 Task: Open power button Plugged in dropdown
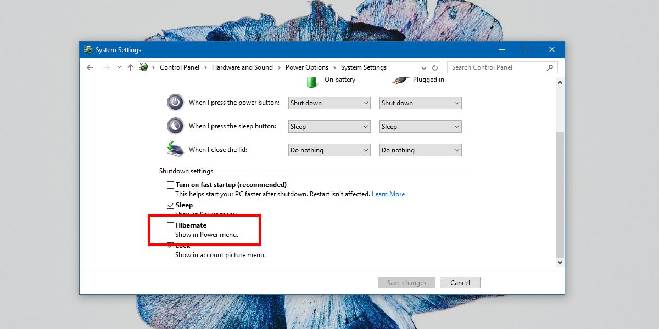click(x=420, y=103)
